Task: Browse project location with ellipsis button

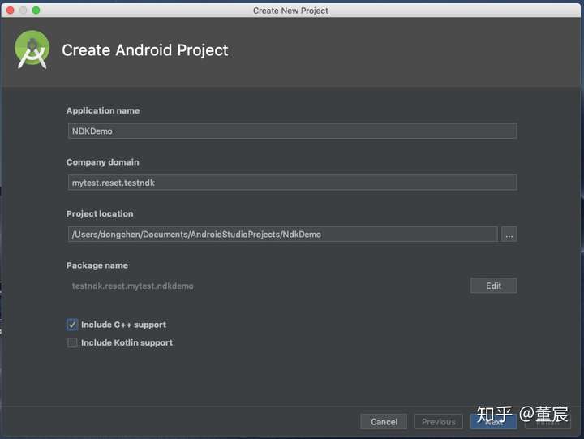Action: click(509, 235)
